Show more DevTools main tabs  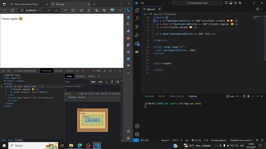pyautogui.click(x=77, y=71)
